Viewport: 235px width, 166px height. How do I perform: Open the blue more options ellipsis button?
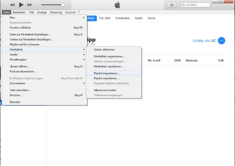[221, 40]
